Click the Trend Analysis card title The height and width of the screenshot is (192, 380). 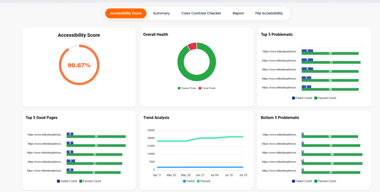click(x=156, y=117)
